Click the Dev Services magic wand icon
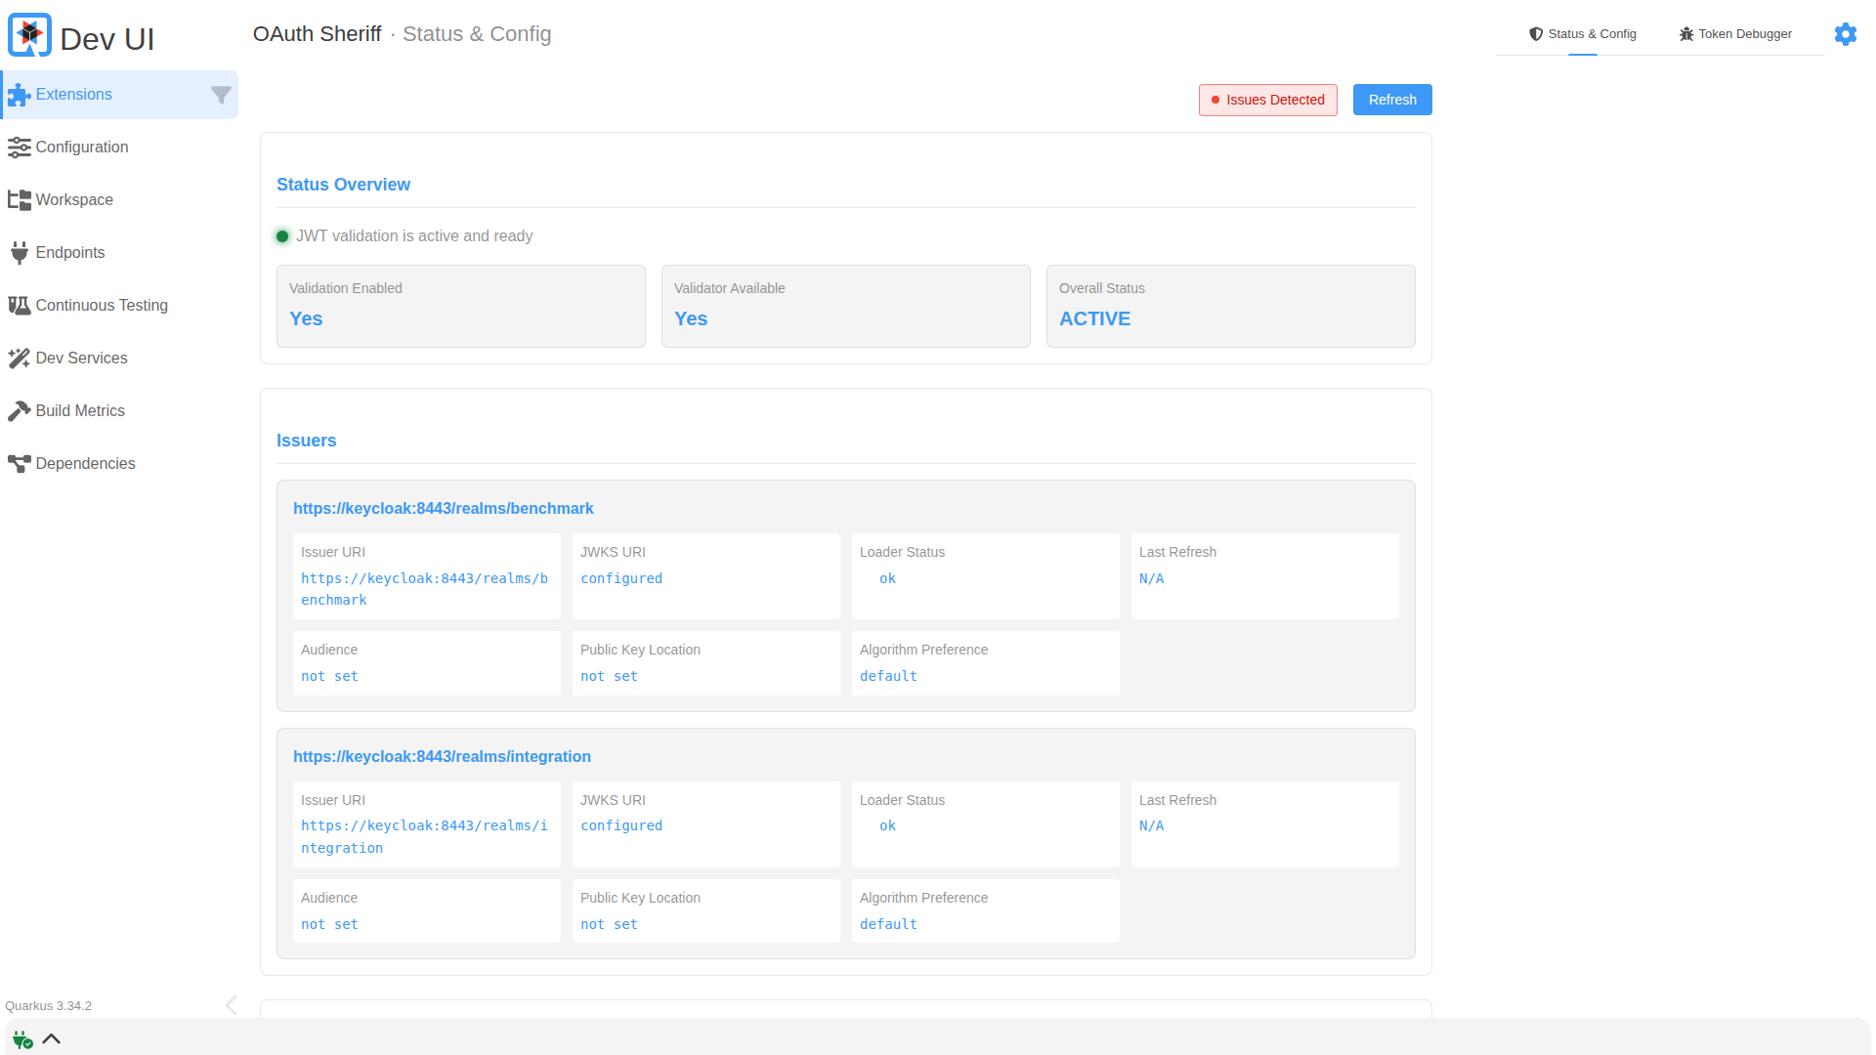The height and width of the screenshot is (1055, 1876). [19, 359]
